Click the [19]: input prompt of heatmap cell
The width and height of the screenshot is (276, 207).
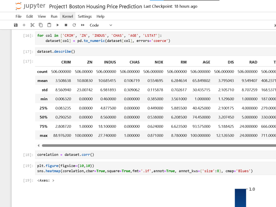click(x=28, y=166)
